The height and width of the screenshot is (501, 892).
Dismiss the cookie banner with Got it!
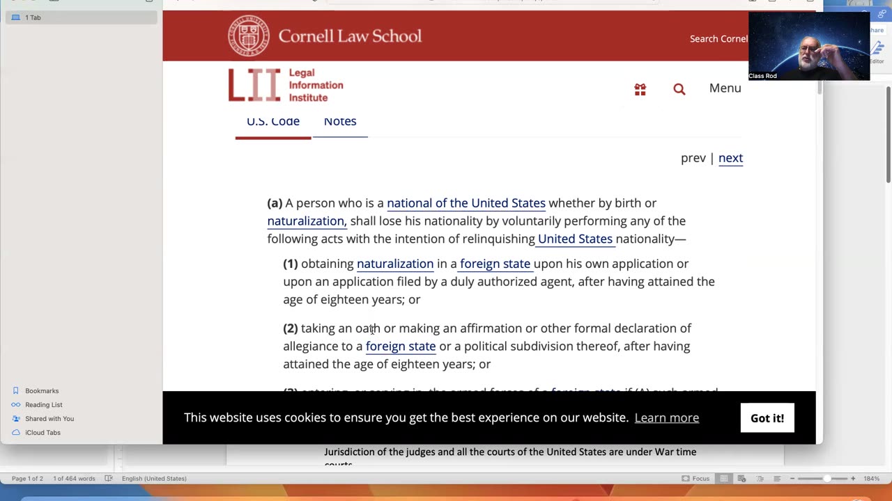pyautogui.click(x=767, y=418)
